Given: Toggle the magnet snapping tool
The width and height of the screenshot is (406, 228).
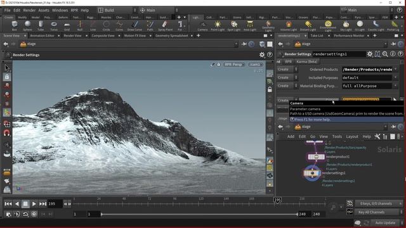Looking at the screenshot, I should 7,133.
